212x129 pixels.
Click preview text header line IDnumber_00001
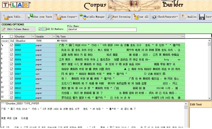click(x=20, y=104)
